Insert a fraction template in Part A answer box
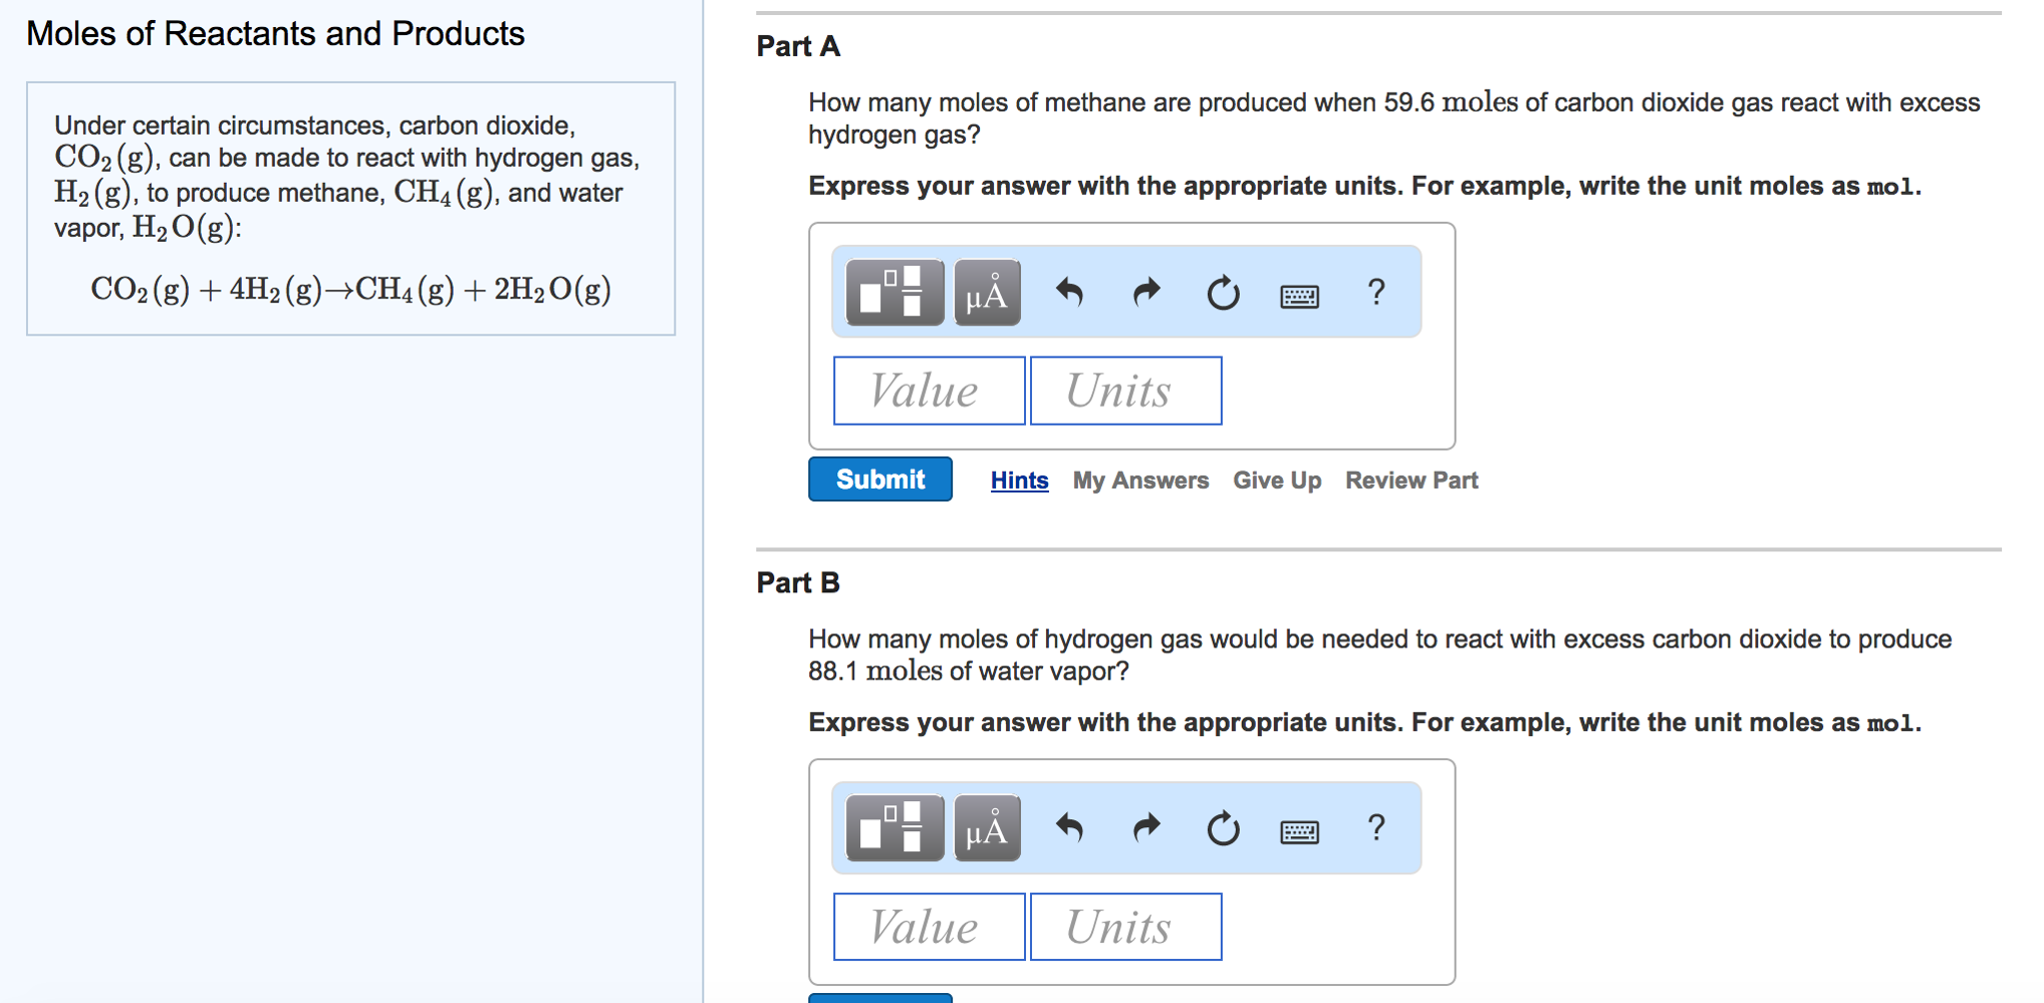 (894, 292)
